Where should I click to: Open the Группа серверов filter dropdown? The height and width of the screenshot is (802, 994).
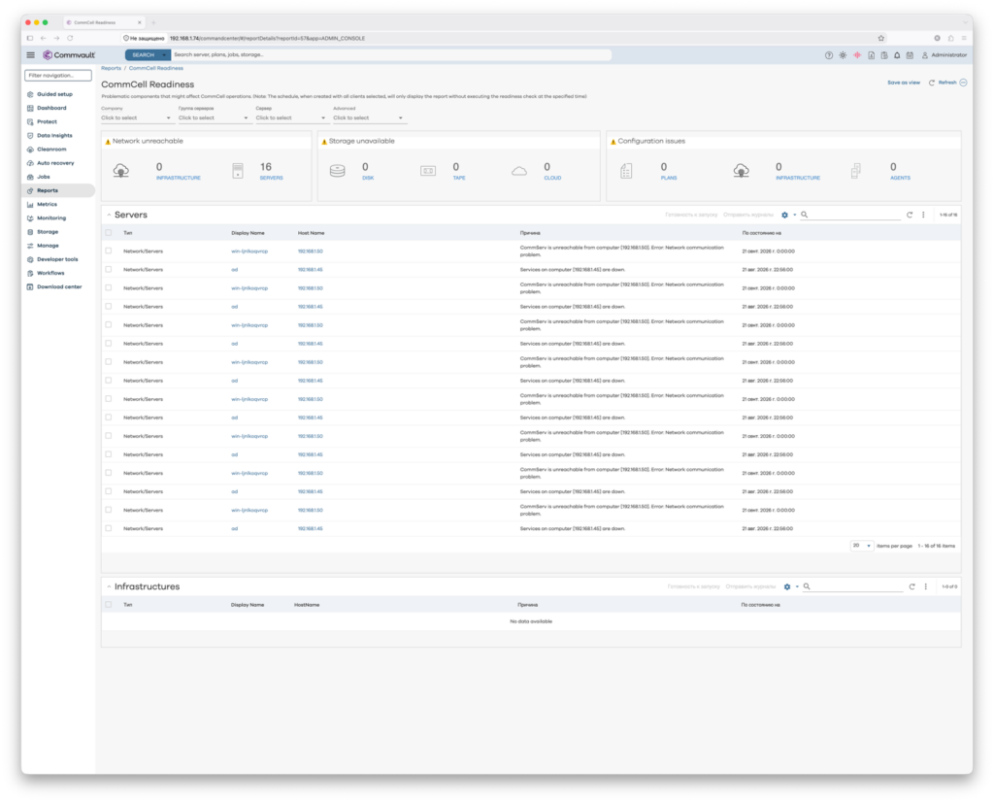pyautogui.click(x=214, y=117)
